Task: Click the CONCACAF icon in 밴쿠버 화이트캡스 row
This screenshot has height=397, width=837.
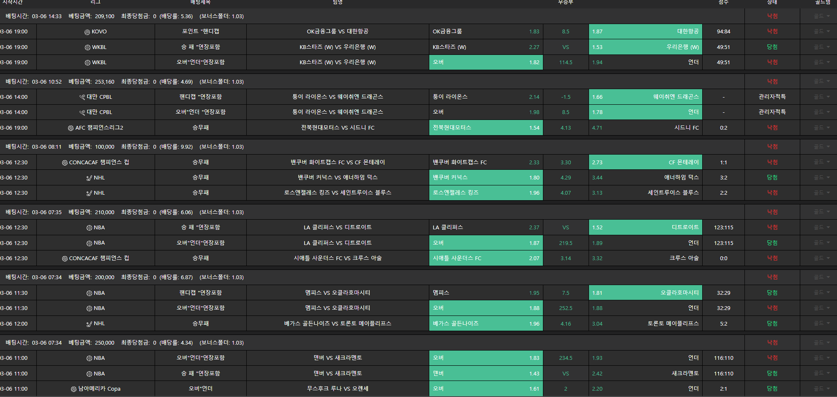Action: (x=65, y=163)
